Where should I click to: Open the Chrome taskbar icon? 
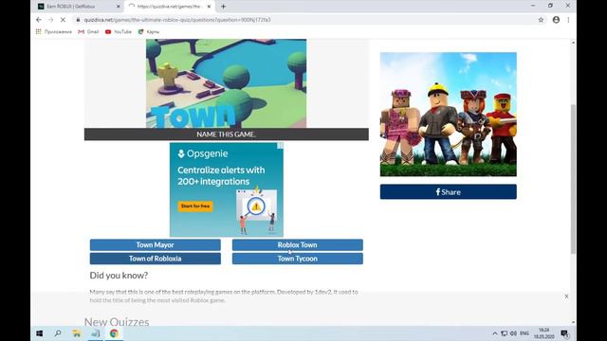pyautogui.click(x=114, y=333)
